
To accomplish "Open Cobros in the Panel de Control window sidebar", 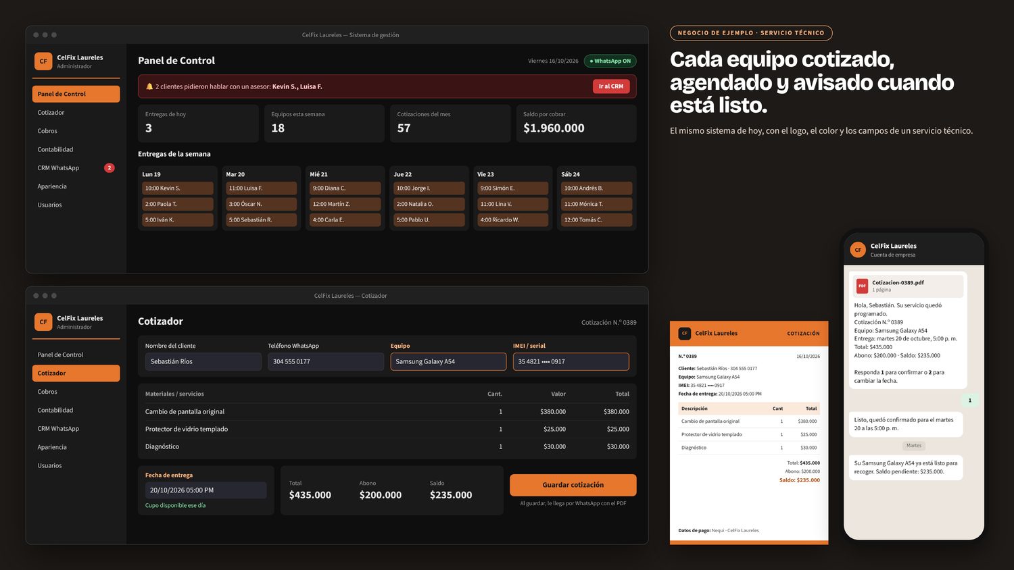I will pyautogui.click(x=76, y=131).
